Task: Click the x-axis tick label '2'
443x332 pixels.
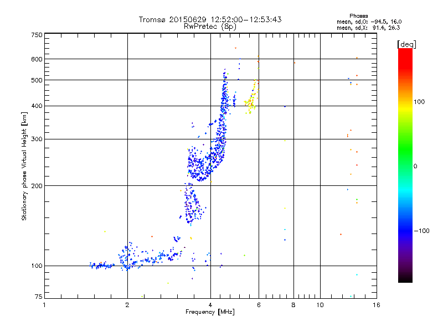Action: pos(127,305)
